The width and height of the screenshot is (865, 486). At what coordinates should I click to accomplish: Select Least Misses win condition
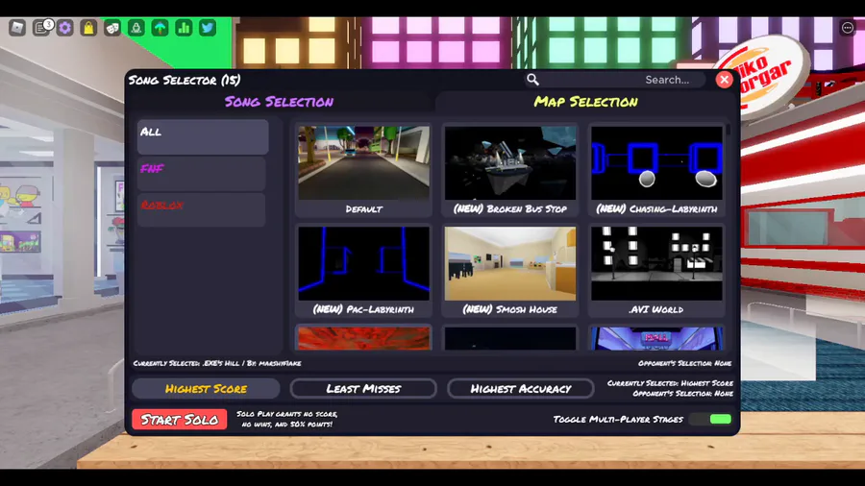click(x=363, y=388)
